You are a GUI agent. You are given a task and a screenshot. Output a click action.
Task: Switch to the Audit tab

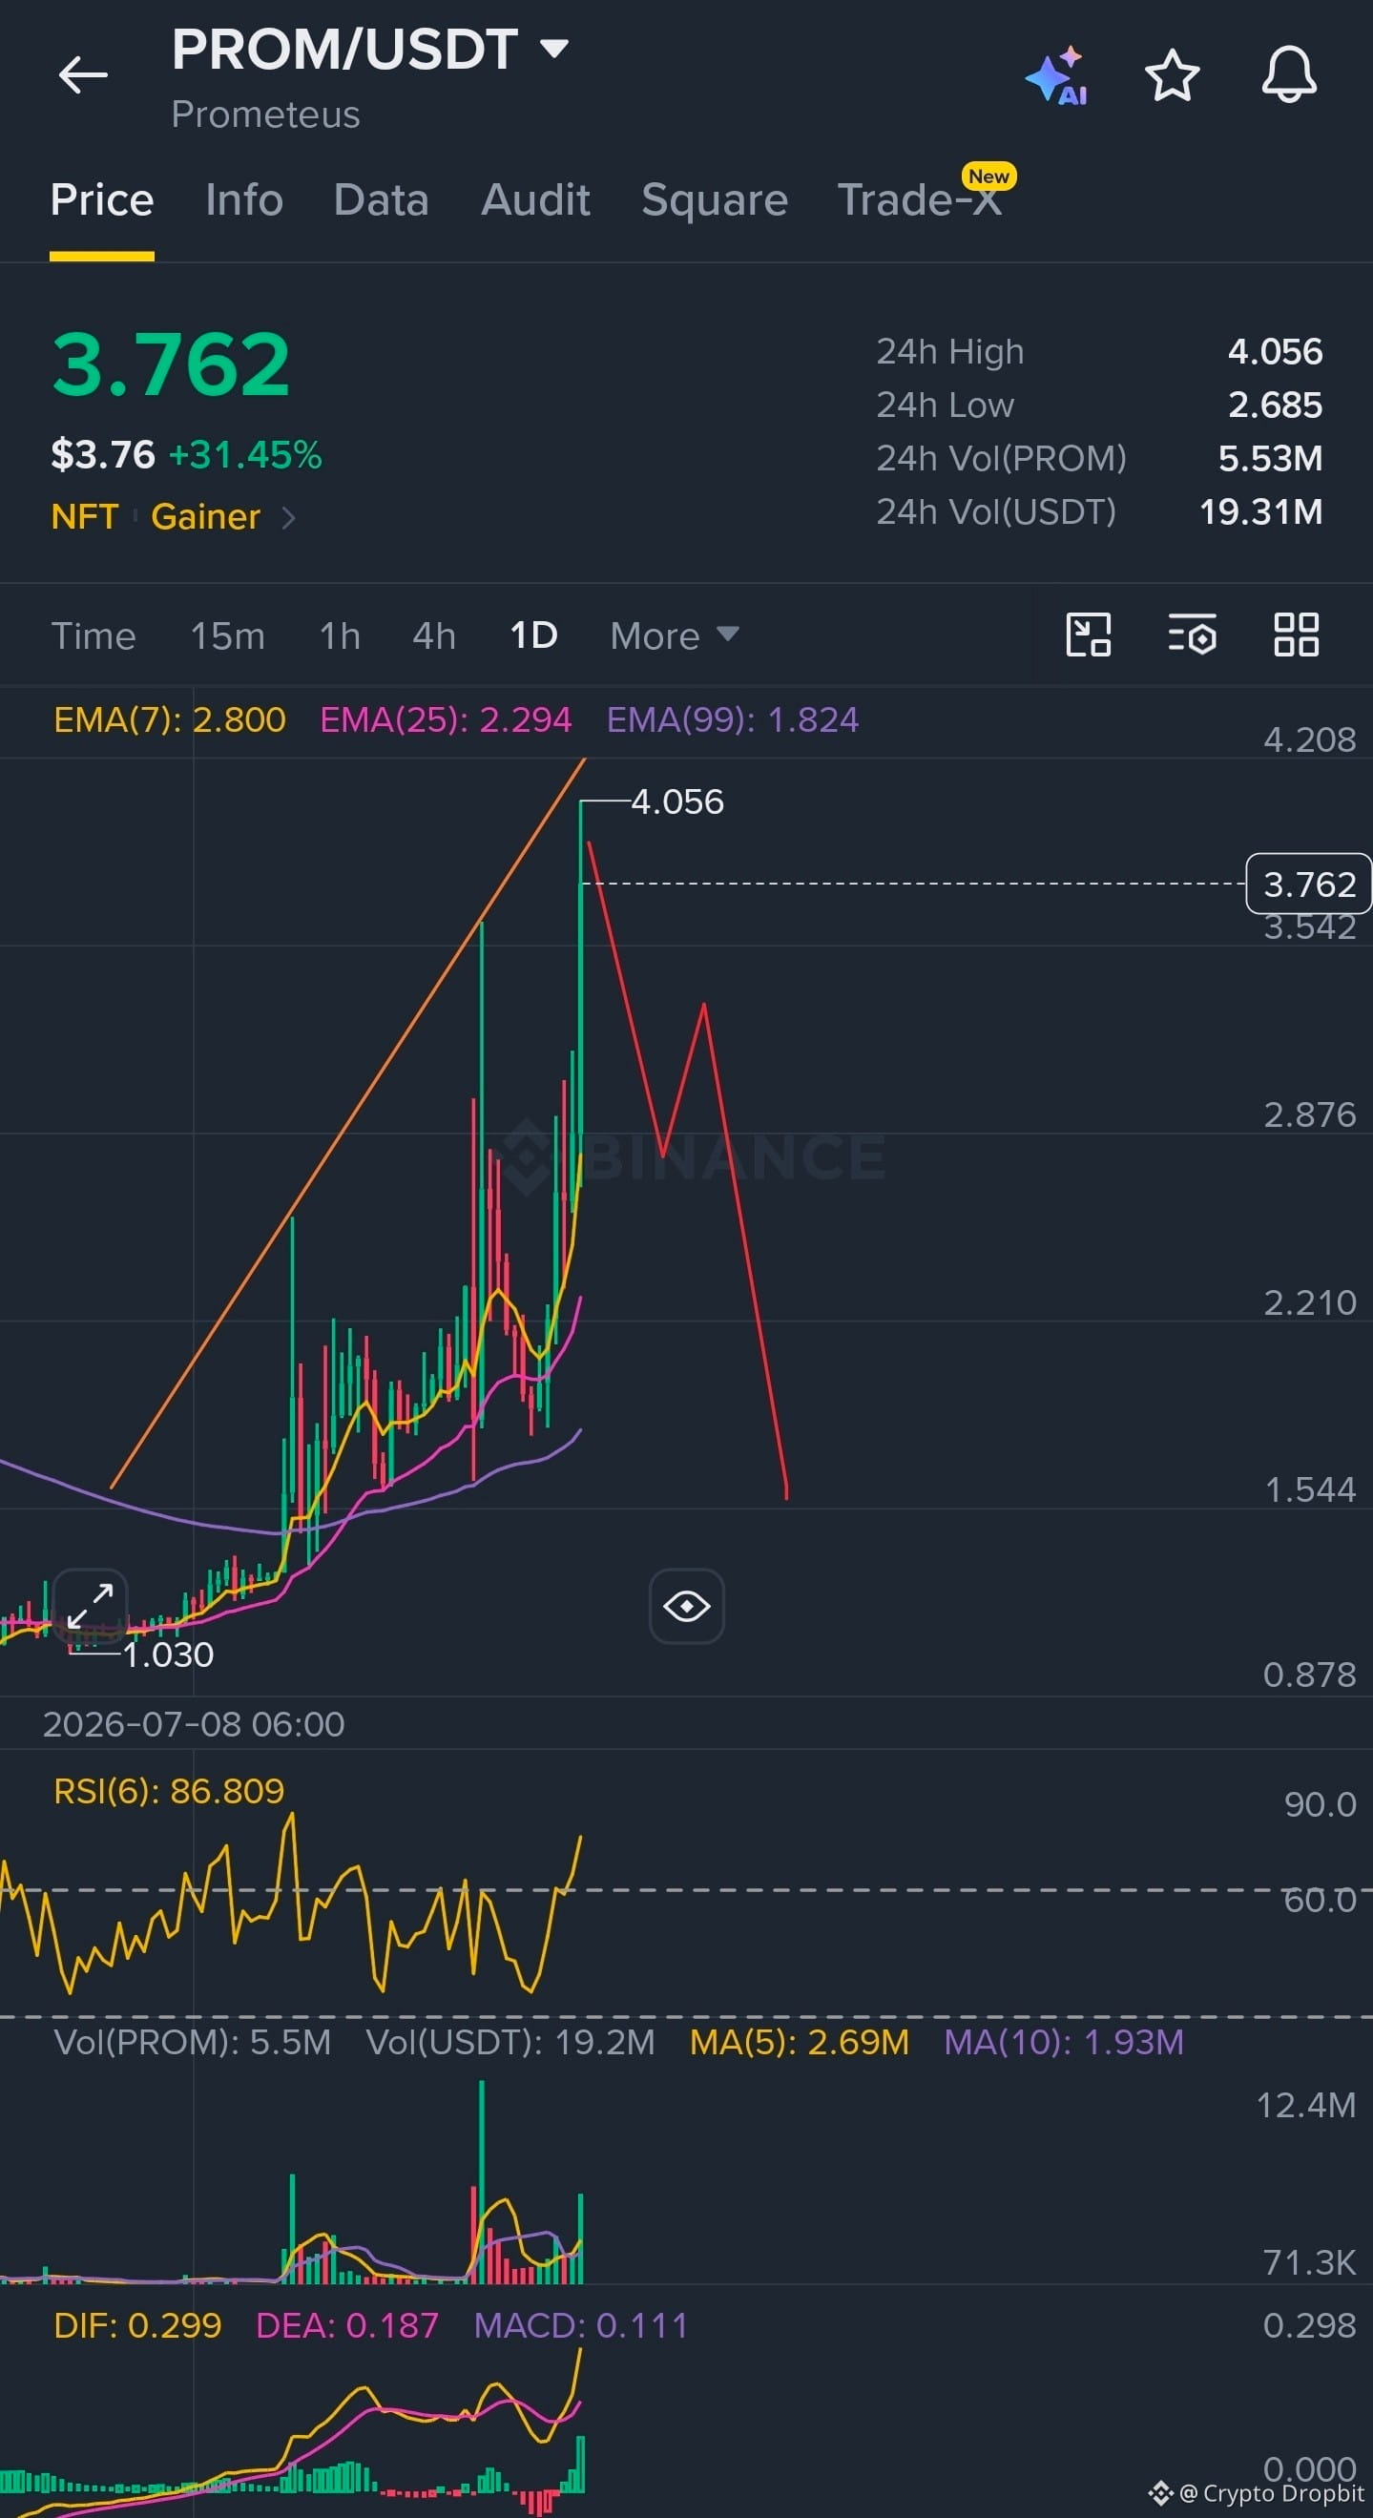pyautogui.click(x=535, y=200)
